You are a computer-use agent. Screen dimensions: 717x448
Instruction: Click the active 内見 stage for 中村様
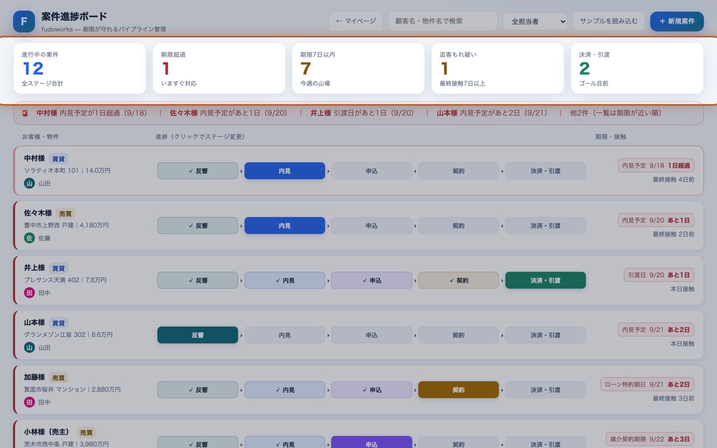coord(285,171)
